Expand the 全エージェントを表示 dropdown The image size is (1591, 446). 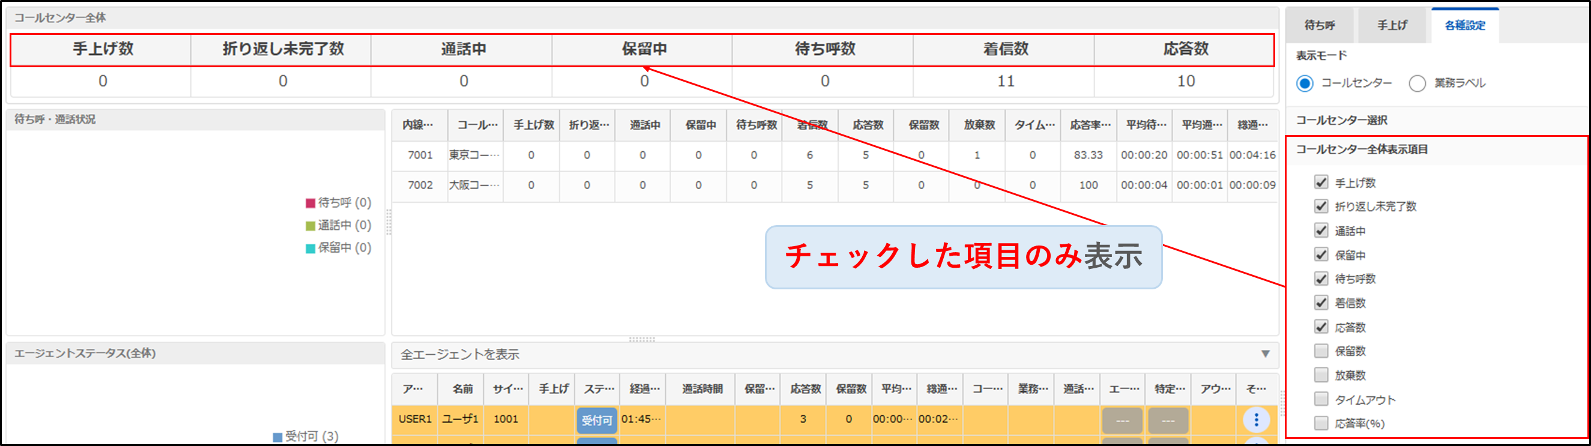click(x=1265, y=354)
